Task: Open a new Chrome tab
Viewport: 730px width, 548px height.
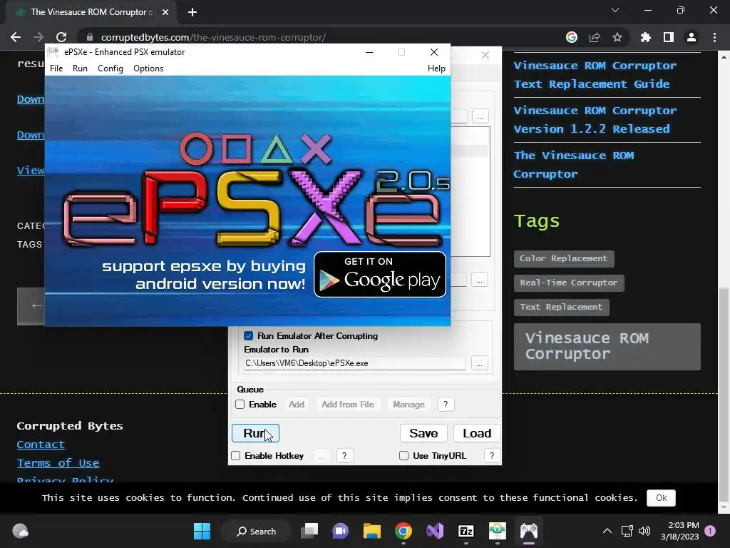Action: (x=192, y=12)
